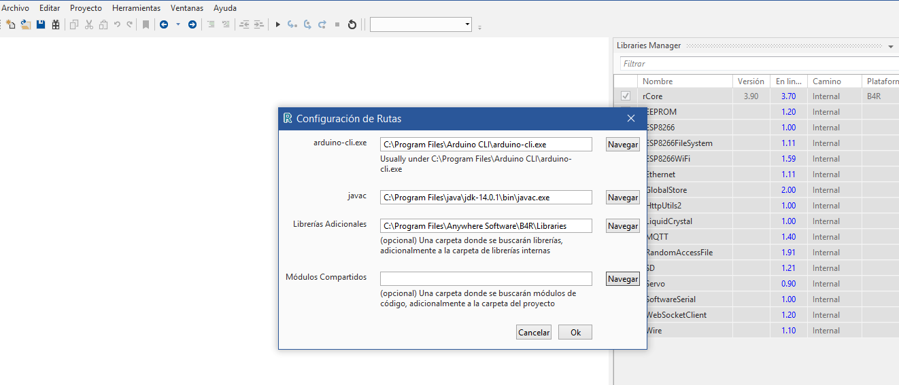This screenshot has width=899, height=385.
Task: Open the Libraries Manager panel options arrow
Action: (891, 47)
